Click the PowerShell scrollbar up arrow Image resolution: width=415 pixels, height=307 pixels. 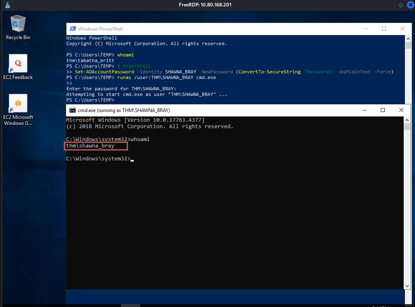click(x=407, y=38)
